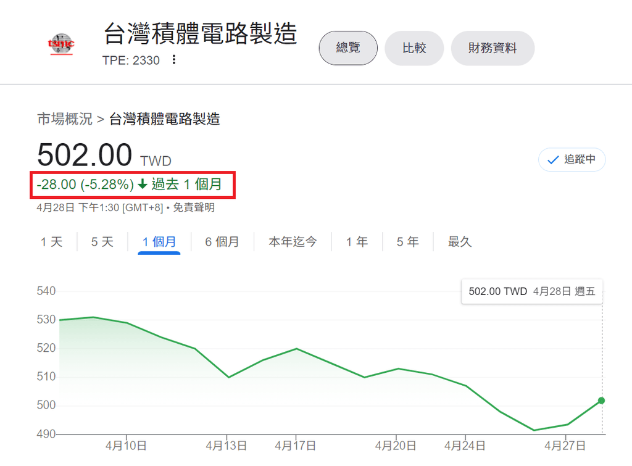The height and width of the screenshot is (466, 632).
Task: Click the checkmark icon in 追蹤中 button
Action: (x=553, y=160)
